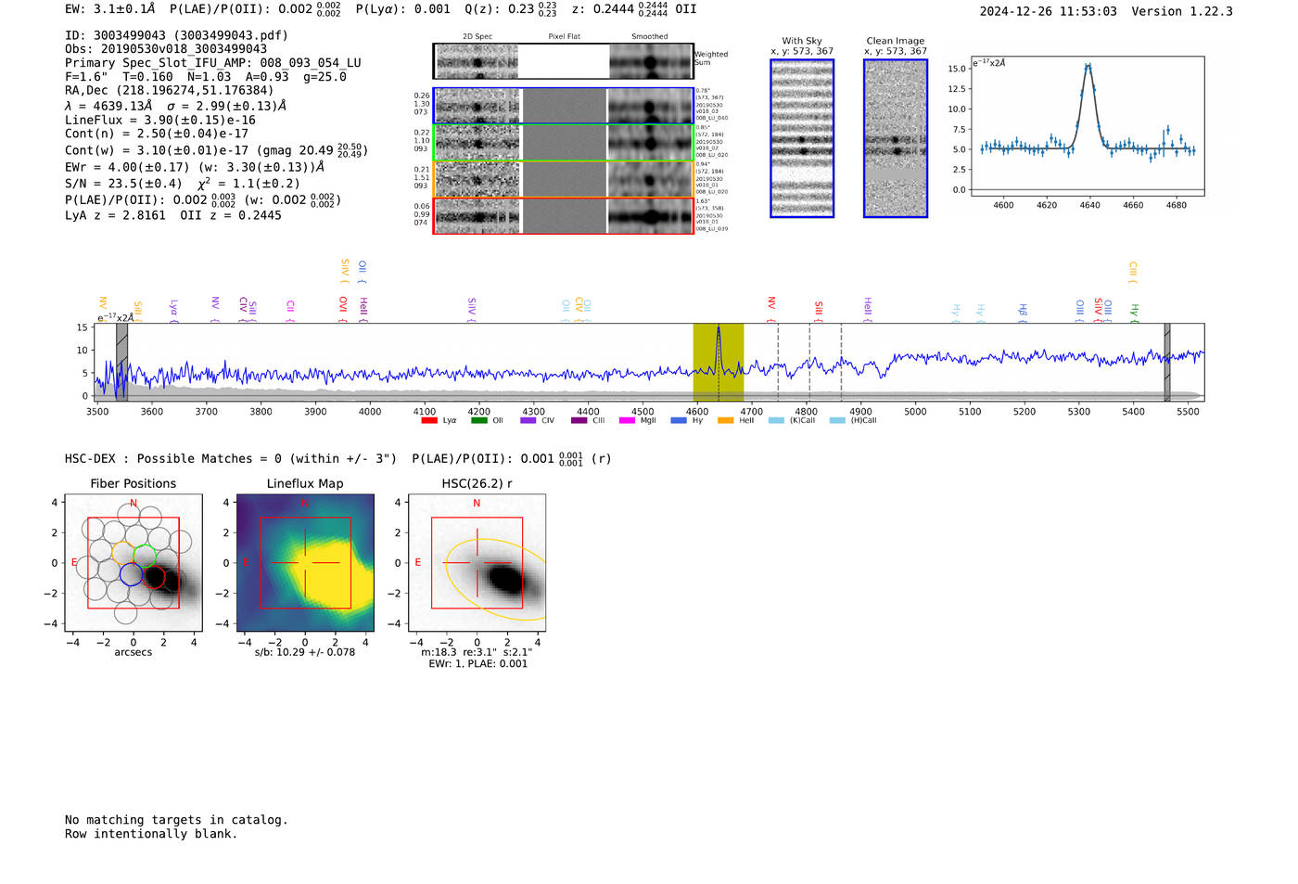1298x884 pixels.
Task: Click 'Primary Spec_Slot_IFU_AMP: 008_093_054_LU' text
Action: click(213, 63)
